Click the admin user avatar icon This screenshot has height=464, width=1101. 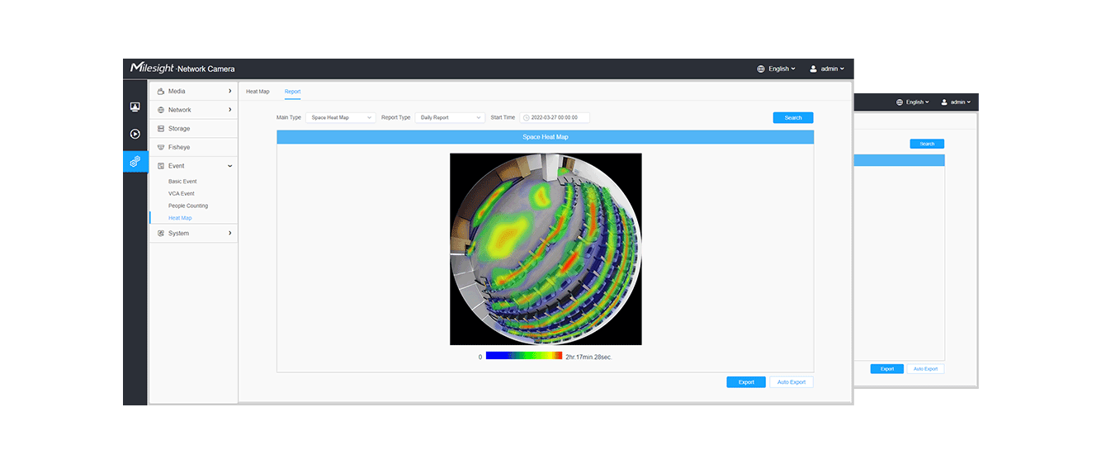(813, 69)
